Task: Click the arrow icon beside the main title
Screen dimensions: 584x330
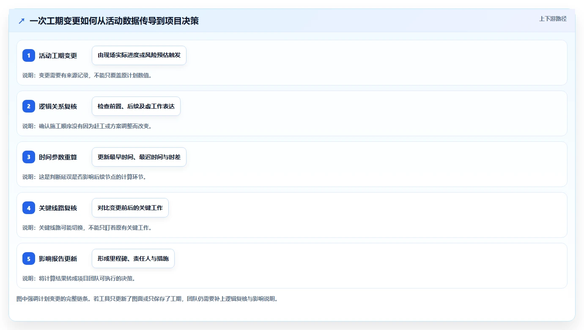Action: (22, 21)
